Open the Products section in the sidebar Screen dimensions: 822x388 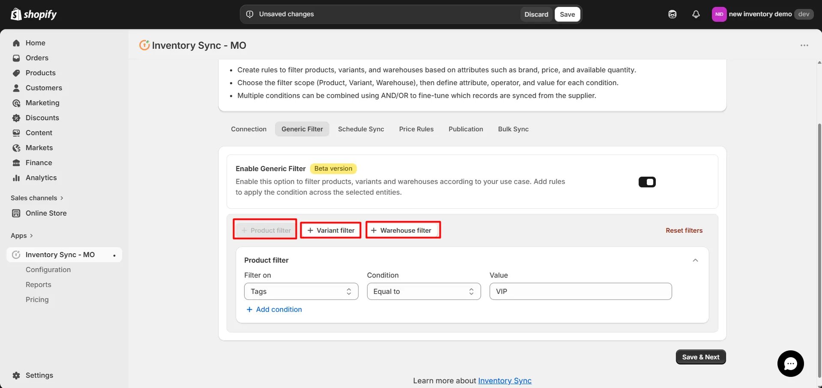point(40,73)
